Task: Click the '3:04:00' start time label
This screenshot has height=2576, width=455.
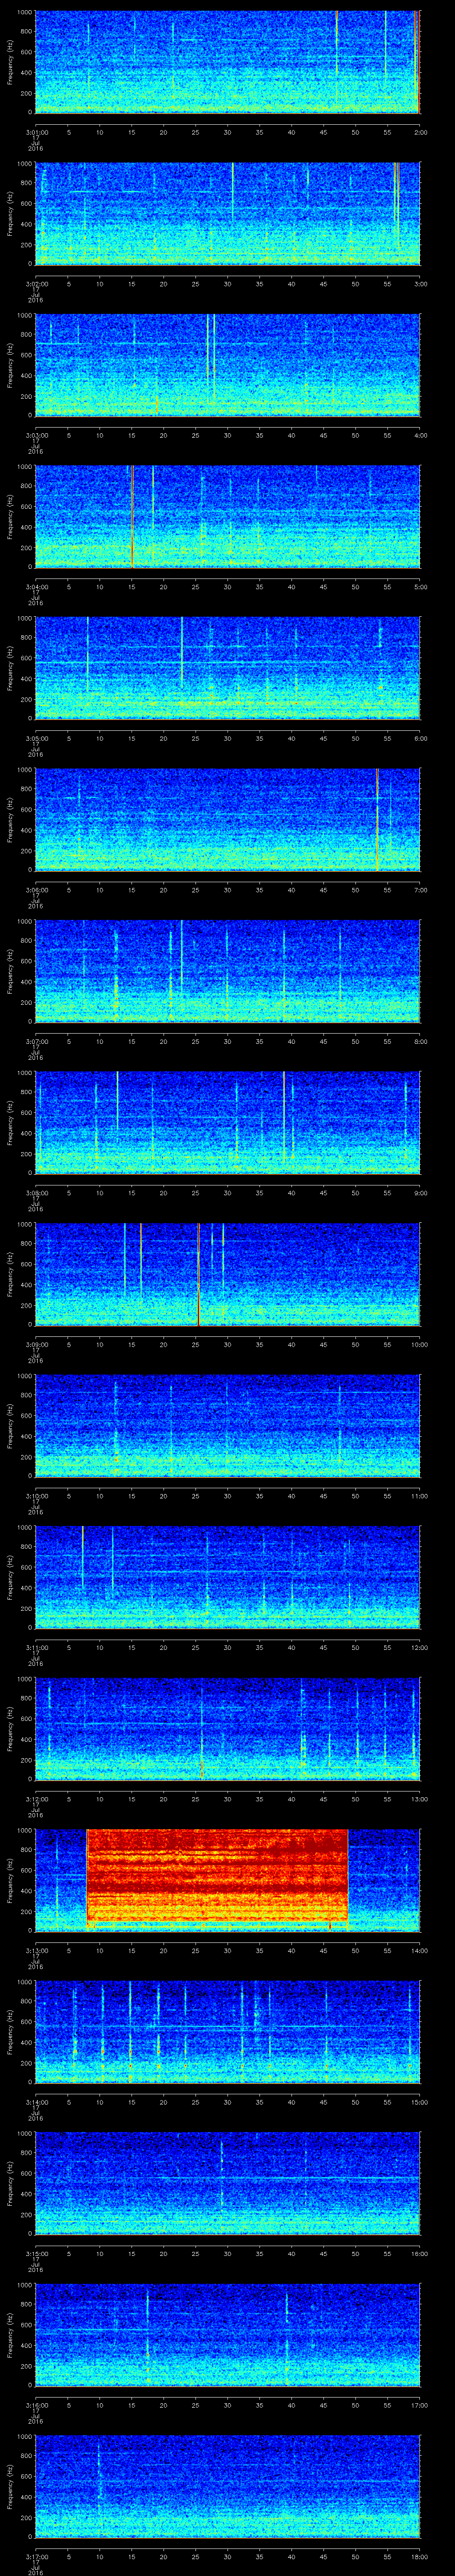Action: click(36, 586)
